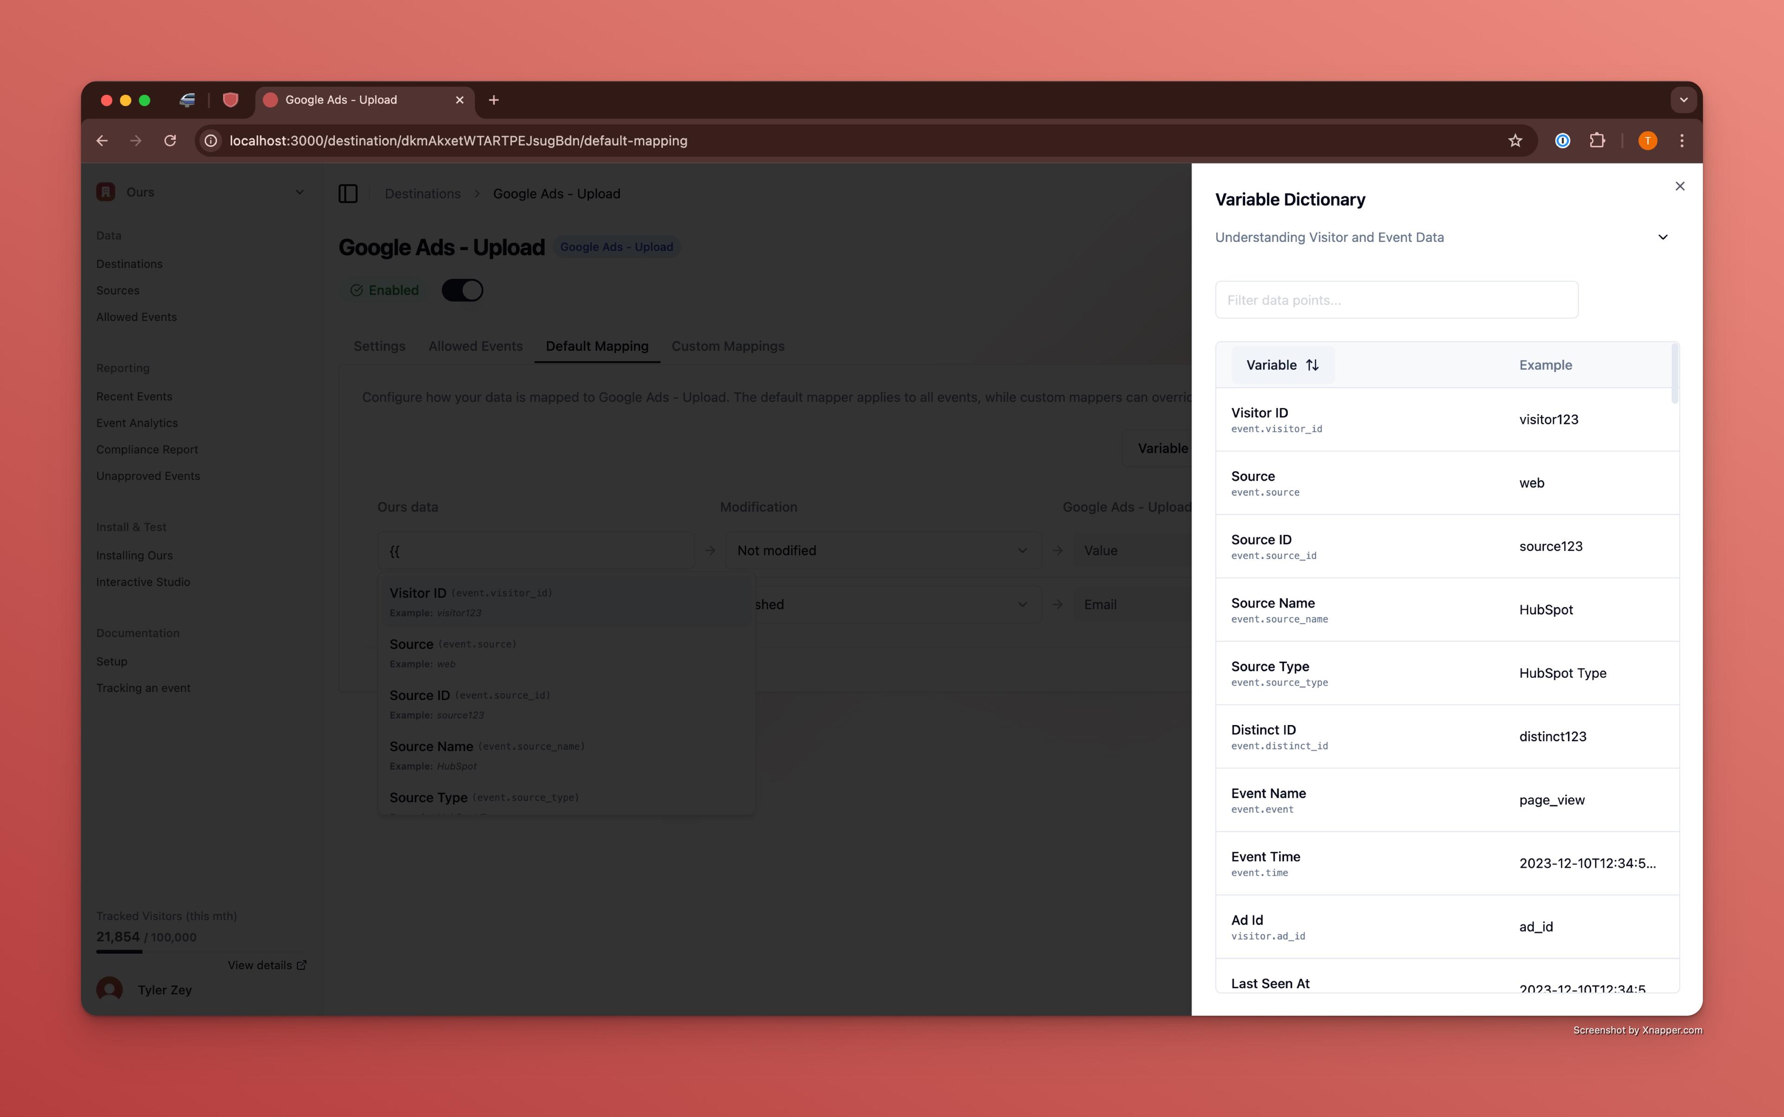1784x1117 pixels.
Task: Click the bookmark star icon
Action: (x=1515, y=140)
